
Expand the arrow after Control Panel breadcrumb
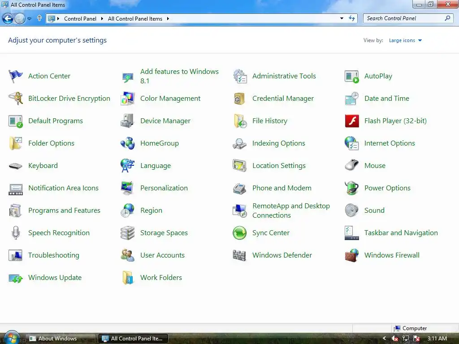(102, 19)
